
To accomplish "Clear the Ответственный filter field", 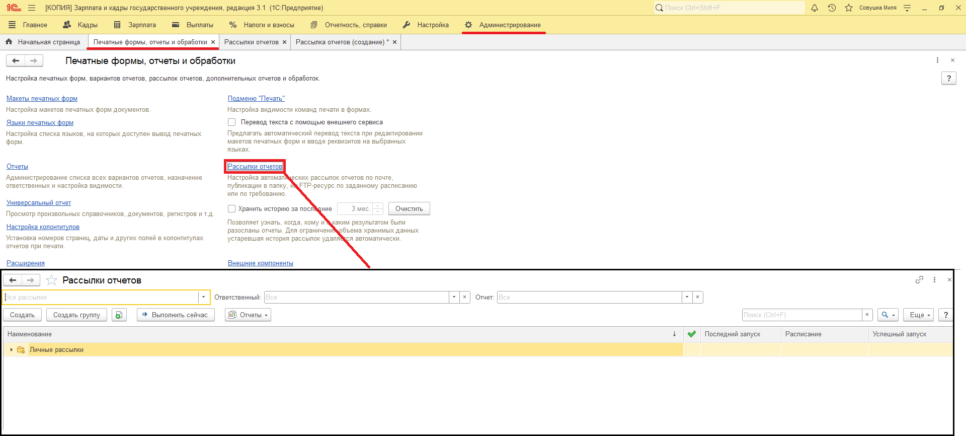I will tap(465, 297).
